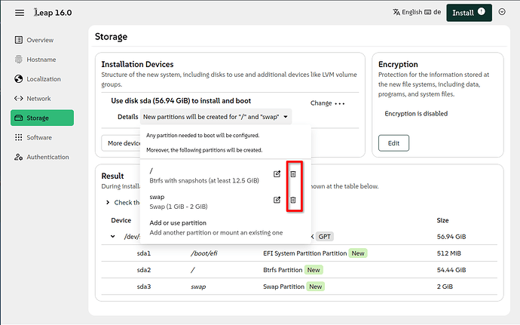Image resolution: width=520 pixels, height=325 pixels.
Task: Collapse the Details partitions dropdown
Action: tap(216, 117)
